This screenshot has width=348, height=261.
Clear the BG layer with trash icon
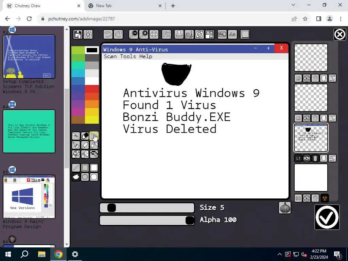315,198
